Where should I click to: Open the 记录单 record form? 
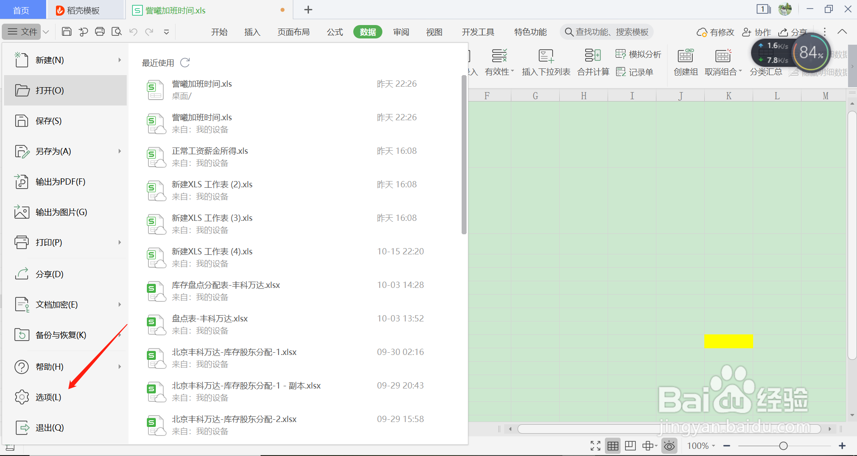pyautogui.click(x=634, y=72)
